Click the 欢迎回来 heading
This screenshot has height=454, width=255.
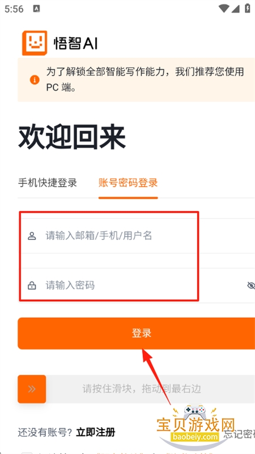(x=72, y=138)
